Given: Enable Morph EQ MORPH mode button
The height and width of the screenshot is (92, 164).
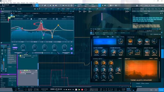Looking at the screenshot, I should pos(15,48).
